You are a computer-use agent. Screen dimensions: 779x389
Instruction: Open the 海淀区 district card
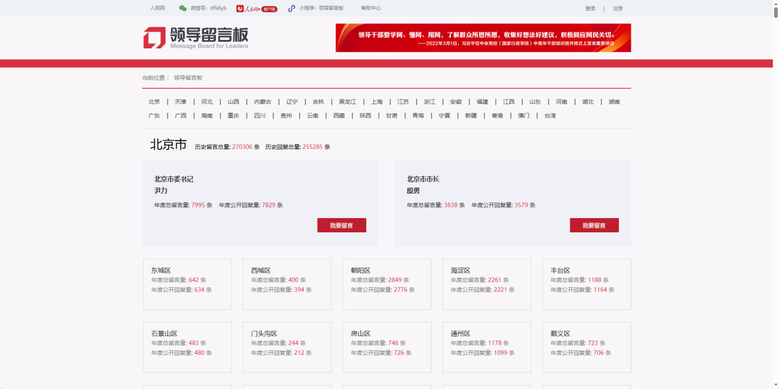486,284
